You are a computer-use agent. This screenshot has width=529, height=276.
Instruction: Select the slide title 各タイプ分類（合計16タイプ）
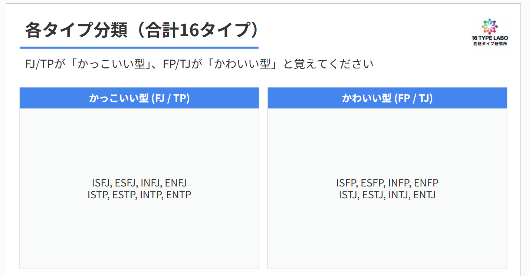(x=141, y=30)
